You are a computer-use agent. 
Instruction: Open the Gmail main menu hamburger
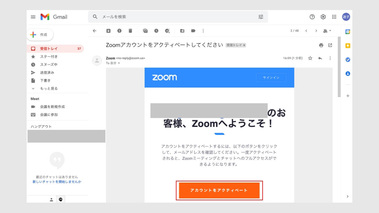33,17
